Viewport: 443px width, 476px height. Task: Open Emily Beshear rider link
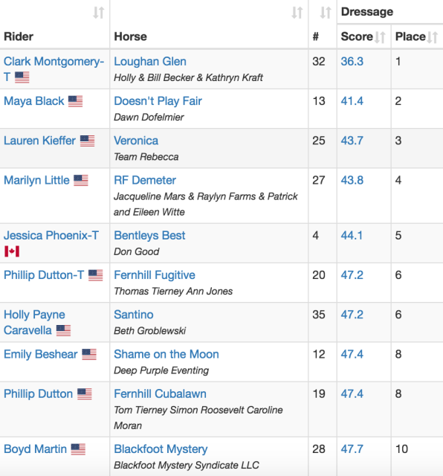(40, 355)
